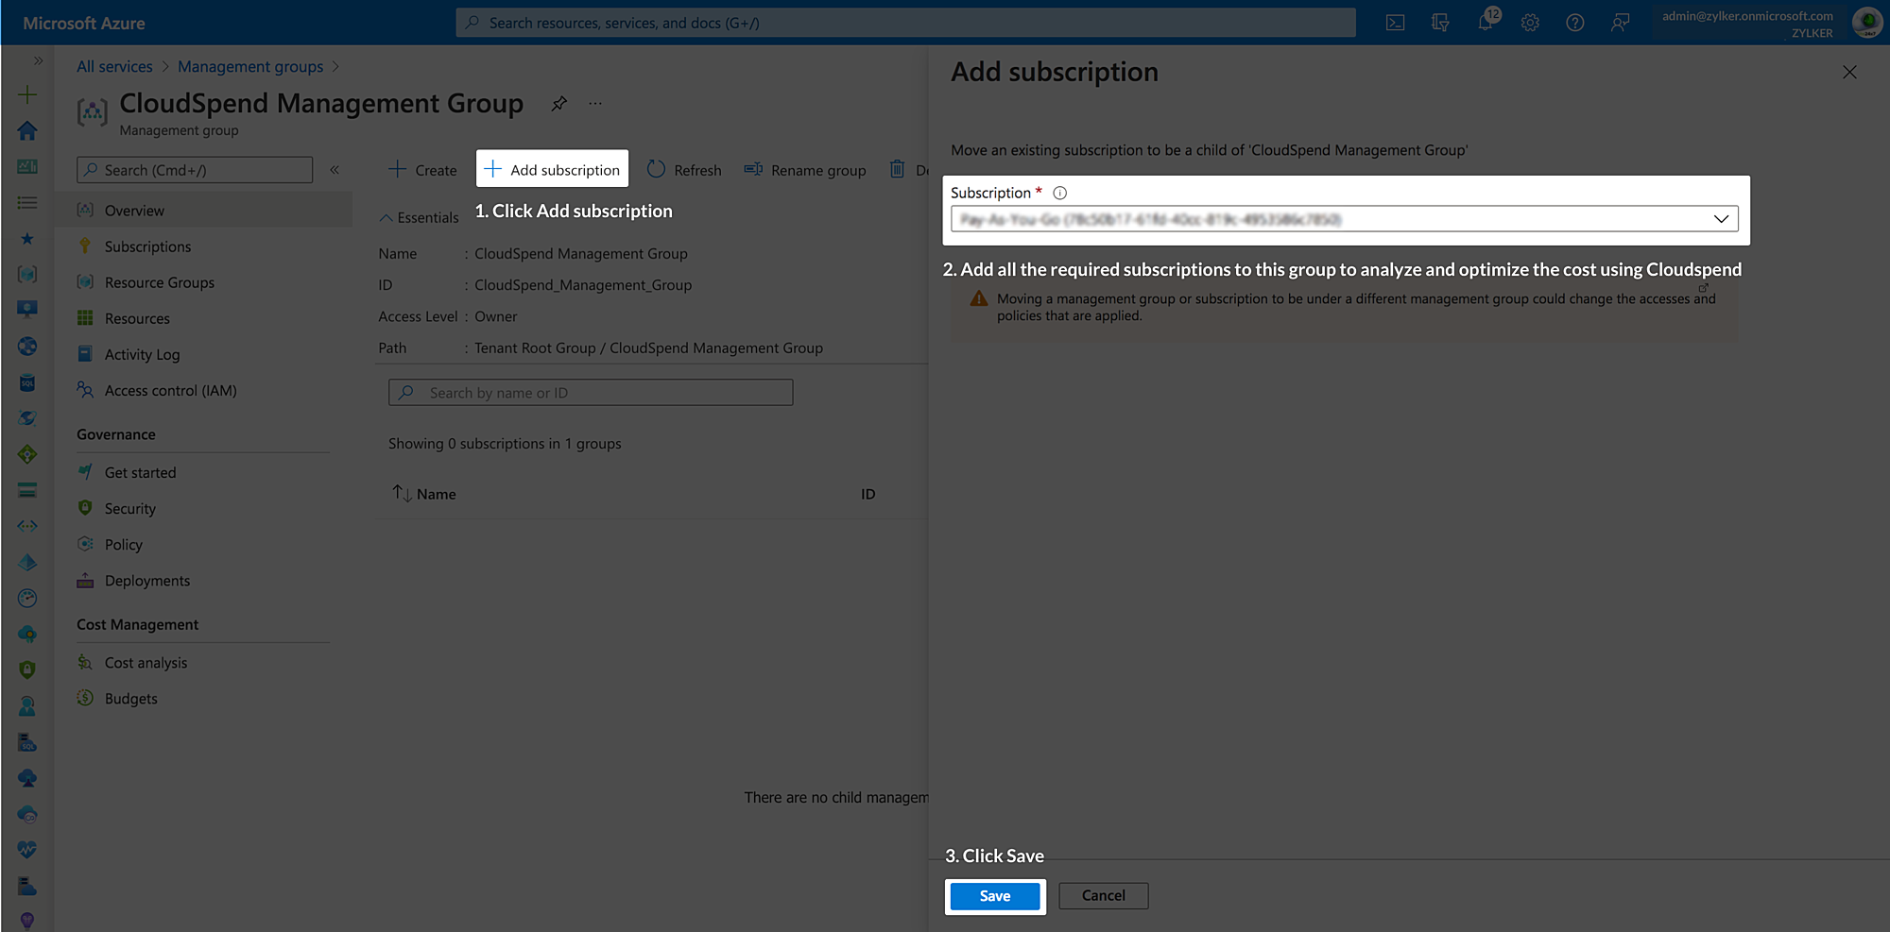
Task: Pin CloudSpend Management Group to the dashboard
Action: coord(558,104)
